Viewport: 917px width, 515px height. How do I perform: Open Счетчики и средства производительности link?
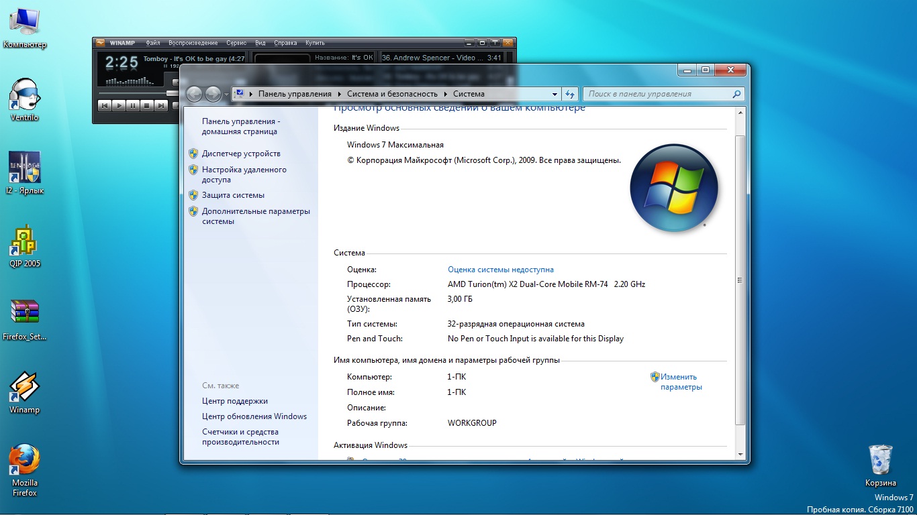tap(240, 437)
